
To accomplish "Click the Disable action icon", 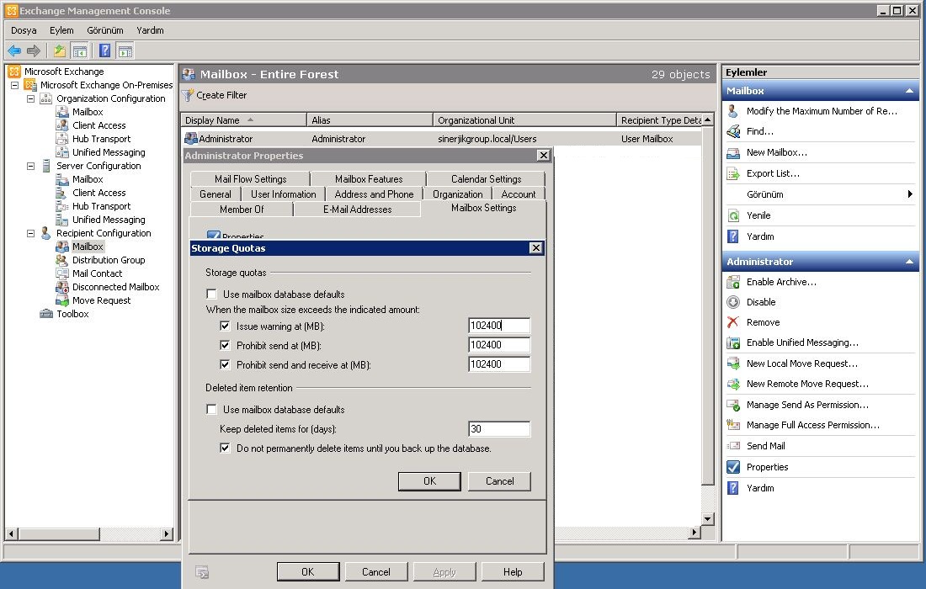I will [x=733, y=302].
